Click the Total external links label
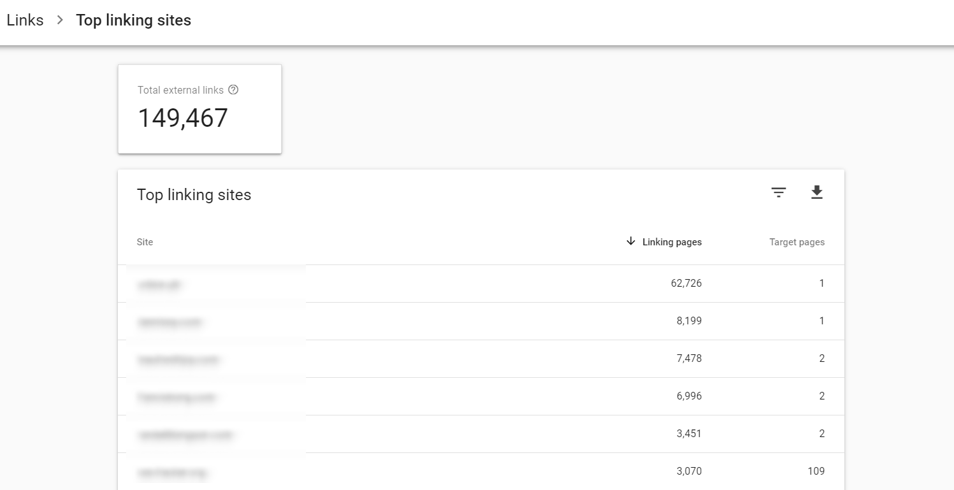This screenshot has height=490, width=954. pyautogui.click(x=180, y=90)
